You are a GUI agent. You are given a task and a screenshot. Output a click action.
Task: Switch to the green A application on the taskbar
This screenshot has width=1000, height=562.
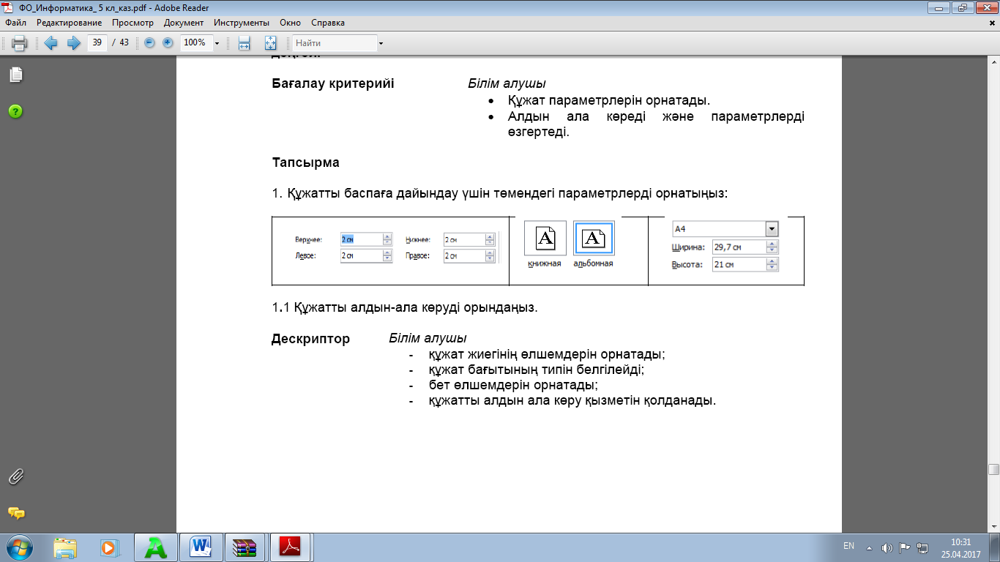click(155, 547)
